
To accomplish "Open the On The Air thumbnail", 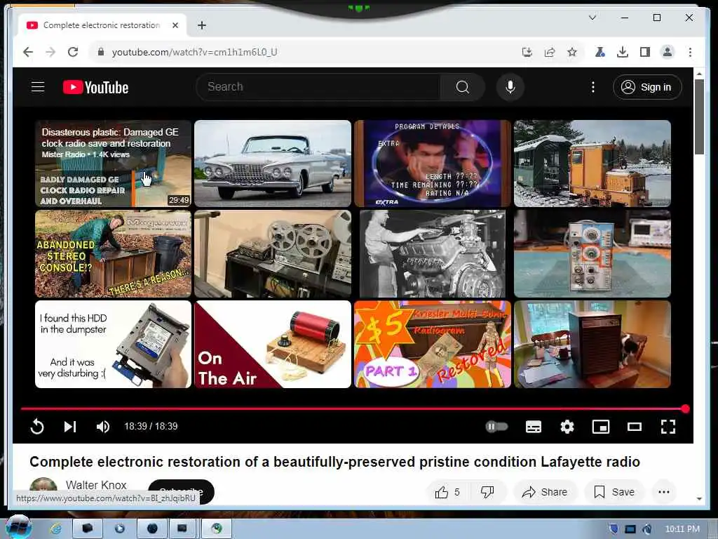I will coord(273,344).
